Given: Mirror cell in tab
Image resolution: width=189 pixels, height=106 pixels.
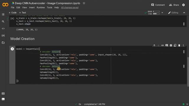Looking at the screenshot, I should click(175, 45).
